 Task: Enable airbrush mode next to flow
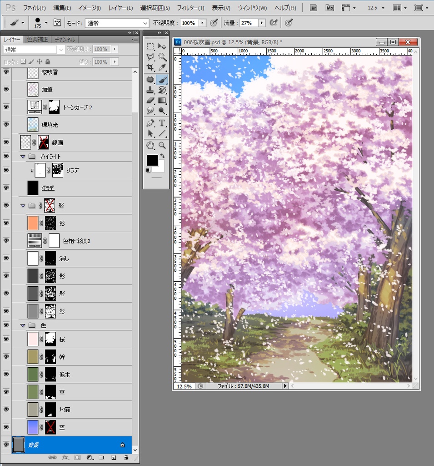[274, 23]
